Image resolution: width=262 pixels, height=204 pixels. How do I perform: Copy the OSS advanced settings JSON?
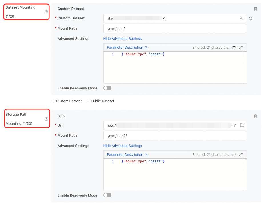click(x=234, y=155)
